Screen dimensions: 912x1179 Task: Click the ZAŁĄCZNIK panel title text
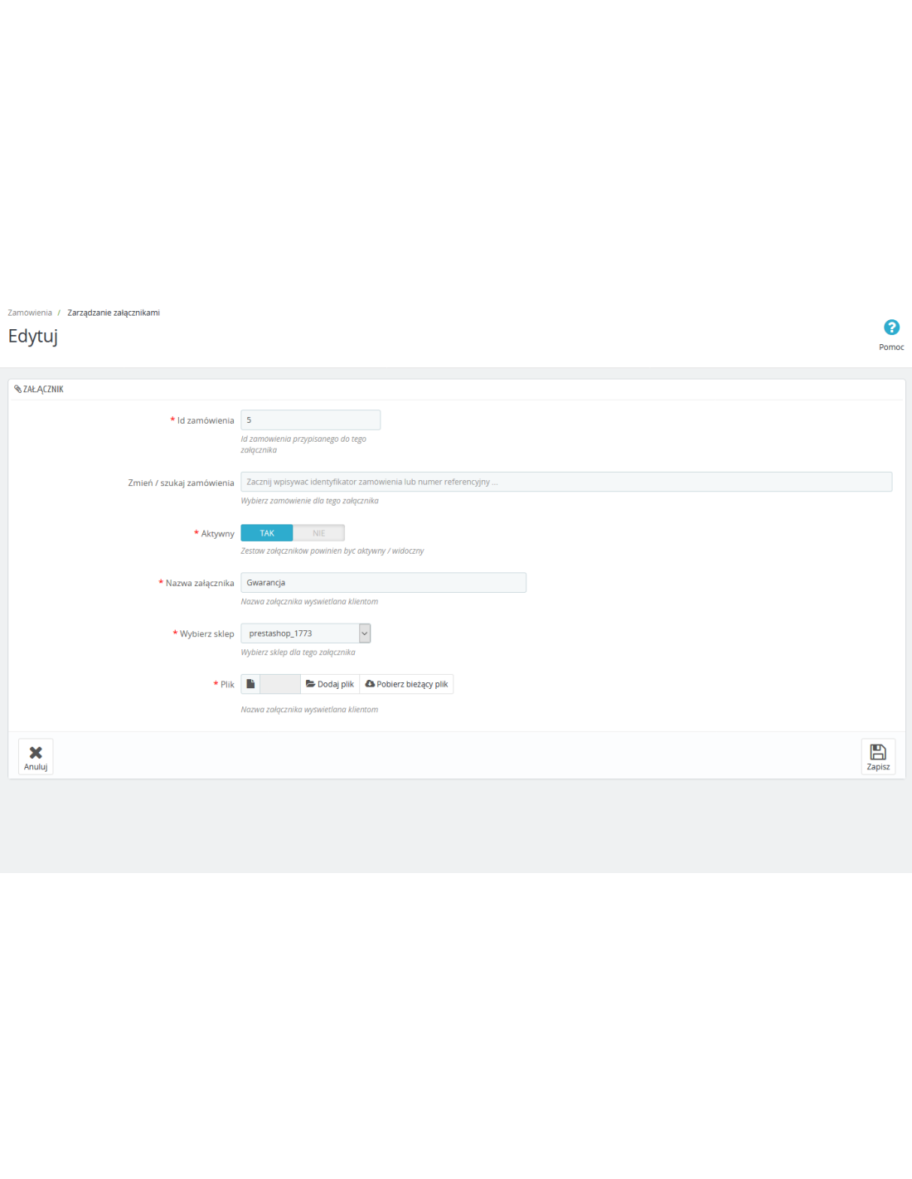(43, 389)
